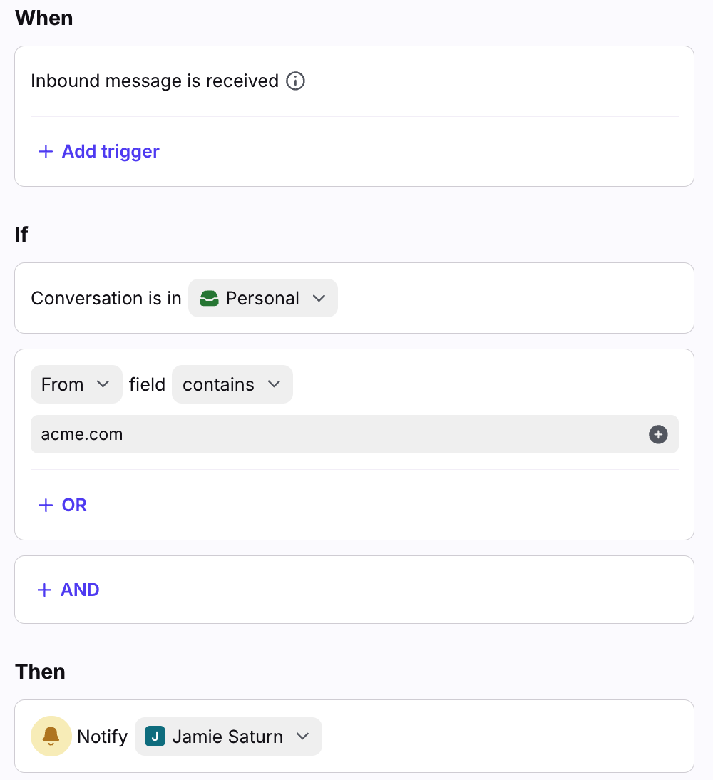Click the Notify action label
Screen dimensions: 713x780
pyautogui.click(x=102, y=737)
